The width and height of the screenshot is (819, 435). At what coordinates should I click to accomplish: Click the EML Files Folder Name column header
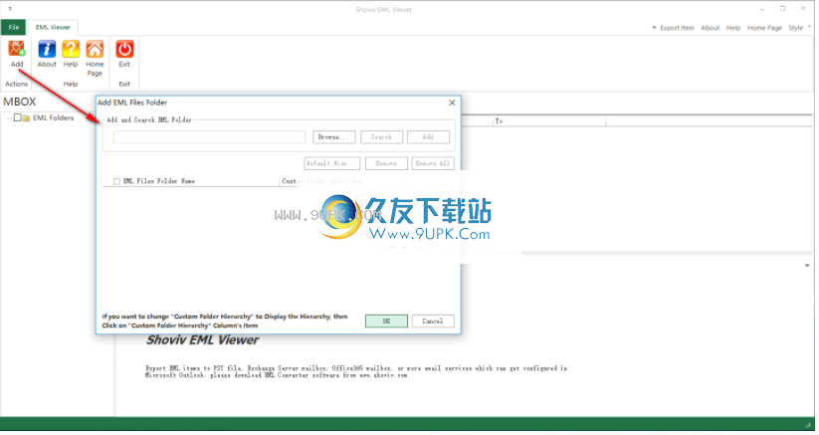click(159, 181)
